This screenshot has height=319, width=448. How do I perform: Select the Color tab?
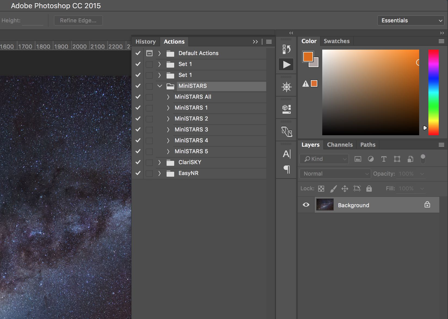click(309, 41)
